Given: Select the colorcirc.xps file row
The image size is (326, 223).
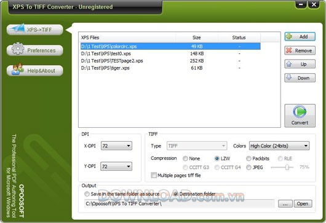Looking at the screenshot, I should click(x=170, y=46).
